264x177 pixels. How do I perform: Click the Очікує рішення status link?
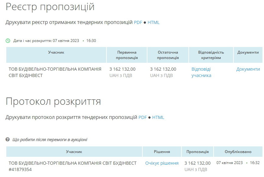click(x=162, y=163)
